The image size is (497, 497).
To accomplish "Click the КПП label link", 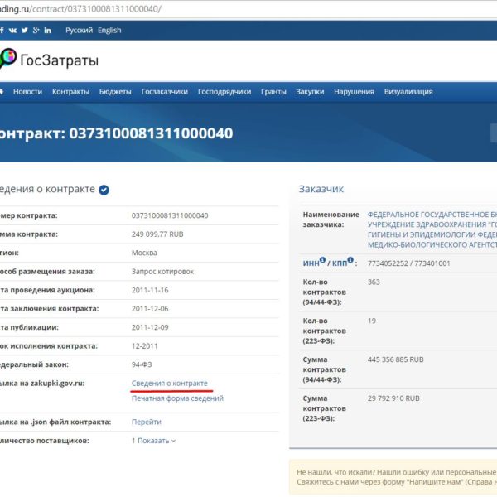I will (340, 263).
